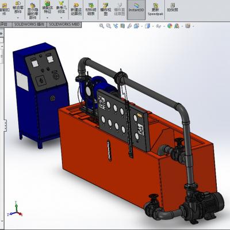Toggle the Instant3D button
The height and width of the screenshot is (230, 230).
pyautogui.click(x=136, y=9)
